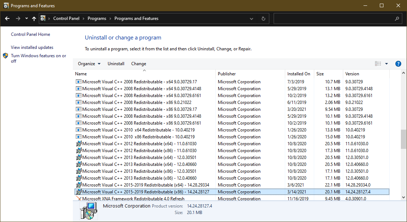Click version cell 14.28.29334.0
The height and width of the screenshot is (222, 407).
coord(358,185)
